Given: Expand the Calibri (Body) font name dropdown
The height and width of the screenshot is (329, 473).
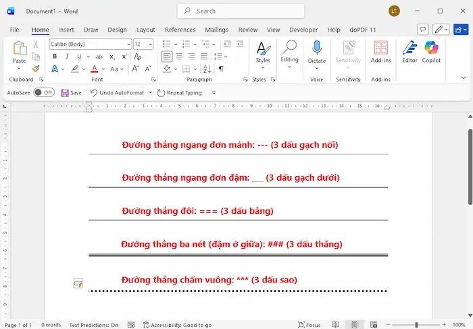Looking at the screenshot, I should tap(128, 44).
